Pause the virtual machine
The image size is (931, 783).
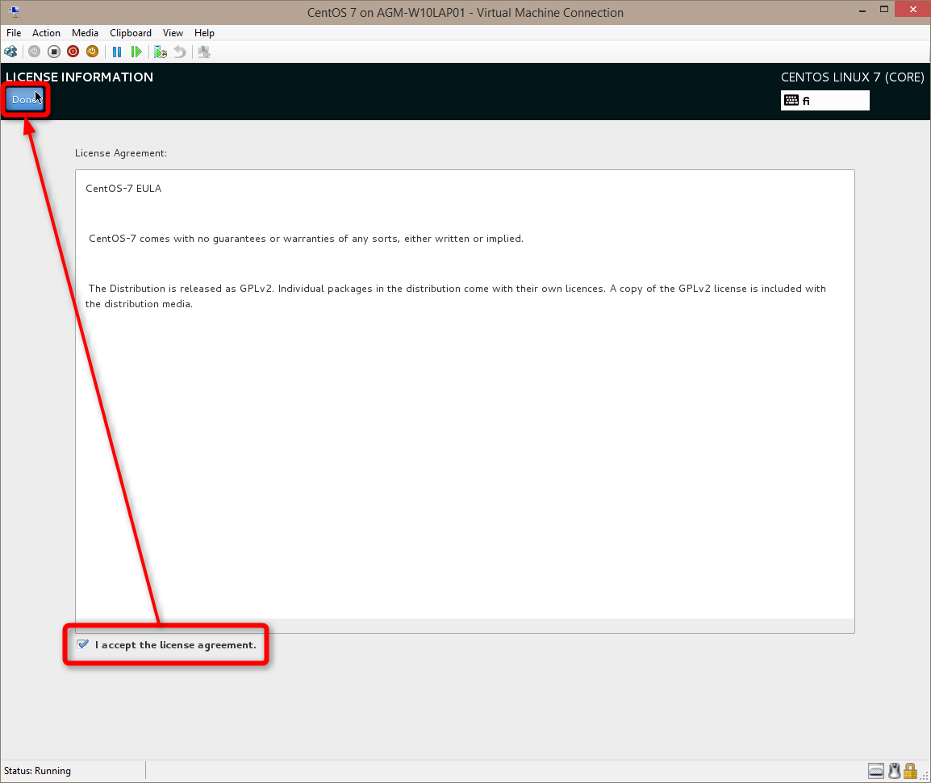[x=117, y=52]
